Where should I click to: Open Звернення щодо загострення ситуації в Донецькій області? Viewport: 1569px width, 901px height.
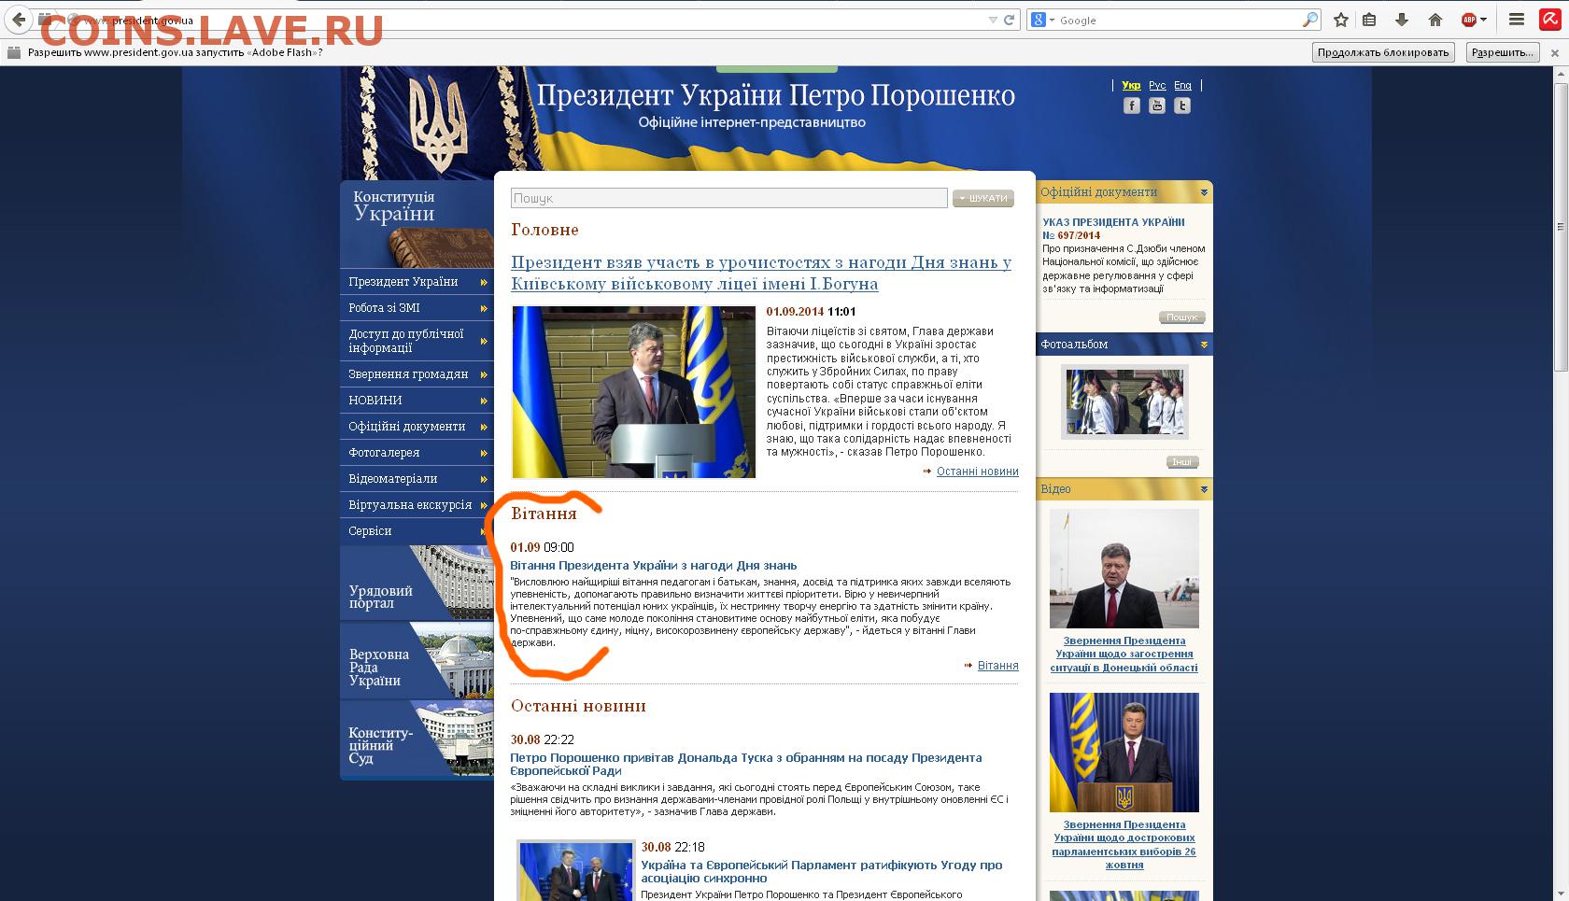tap(1124, 655)
